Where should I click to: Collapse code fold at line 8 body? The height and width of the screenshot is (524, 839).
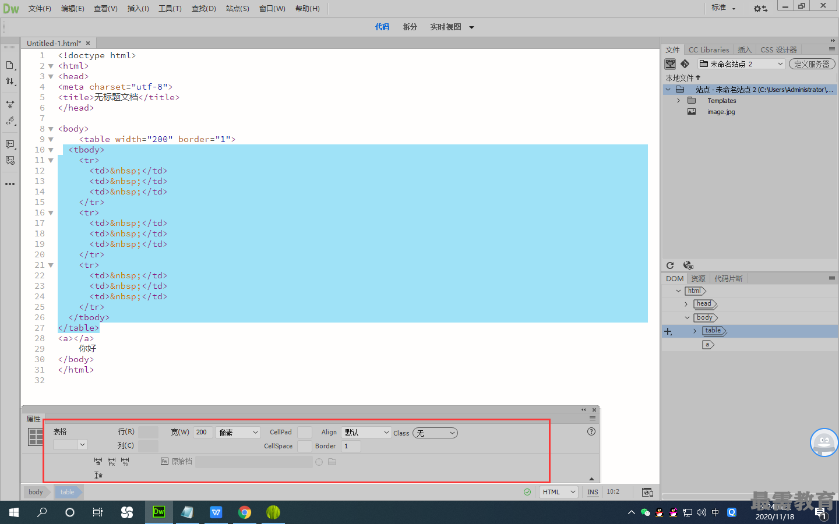pyautogui.click(x=51, y=129)
